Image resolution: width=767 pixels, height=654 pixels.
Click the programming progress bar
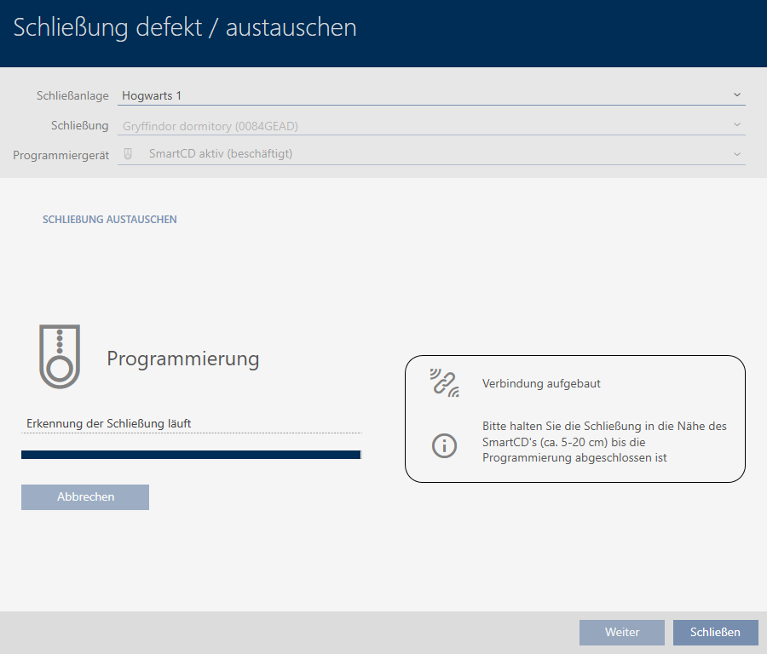coord(191,455)
